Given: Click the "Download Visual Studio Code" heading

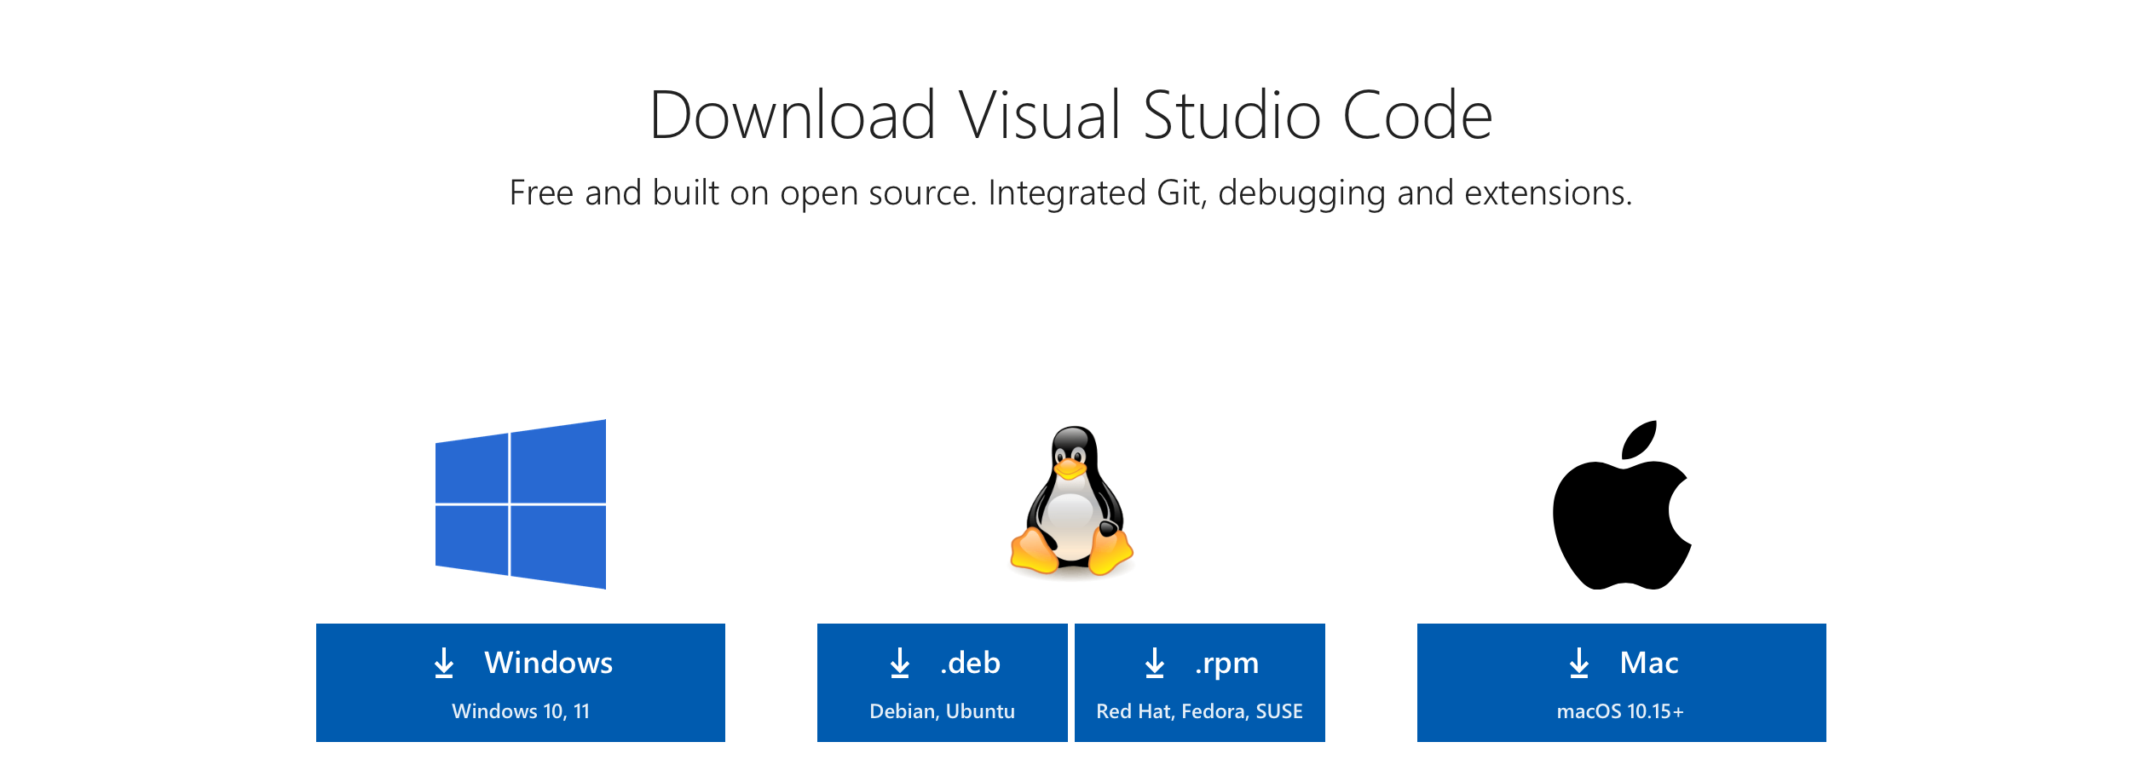Looking at the screenshot, I should (x=1071, y=115).
